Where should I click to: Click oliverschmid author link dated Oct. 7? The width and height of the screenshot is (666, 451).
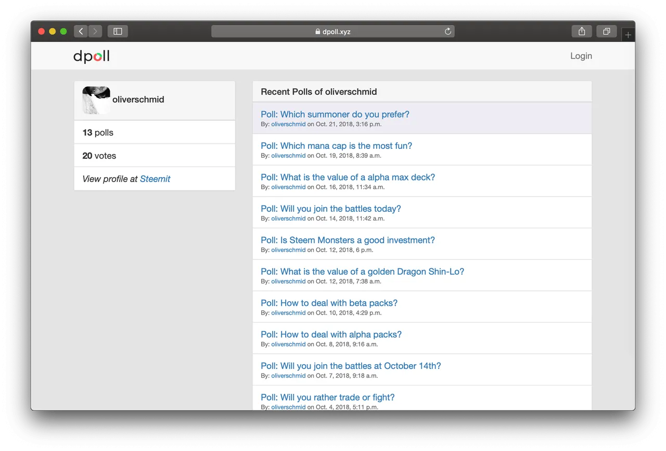point(288,376)
